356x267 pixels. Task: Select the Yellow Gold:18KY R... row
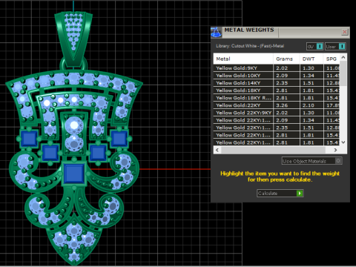click(277, 98)
